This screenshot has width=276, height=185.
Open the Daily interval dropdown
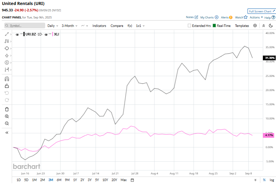tap(53, 26)
